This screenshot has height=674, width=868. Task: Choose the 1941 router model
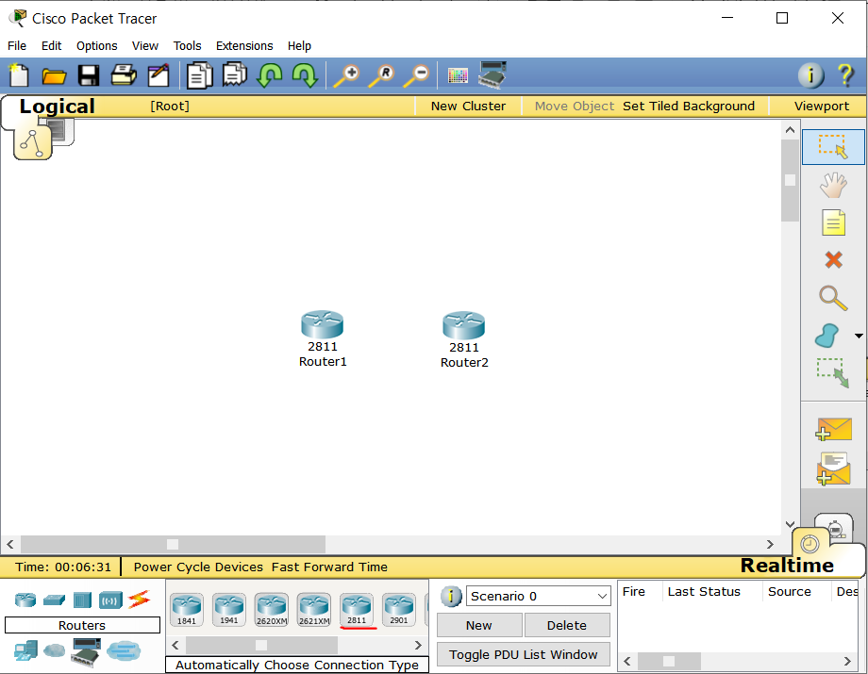[x=228, y=609]
